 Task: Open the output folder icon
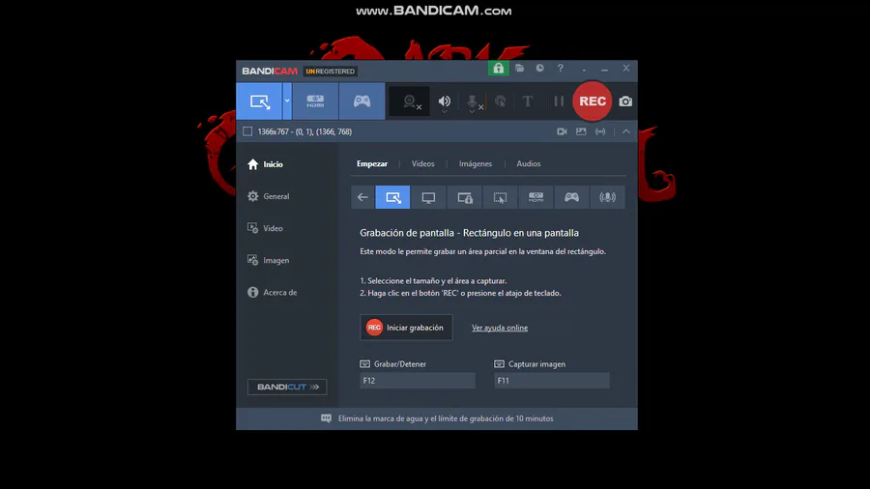[x=520, y=69]
